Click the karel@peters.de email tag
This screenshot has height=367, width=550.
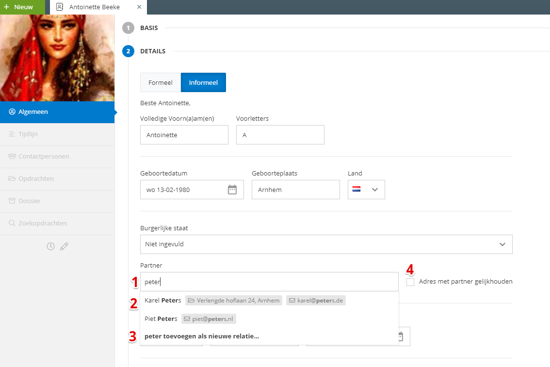(316, 301)
